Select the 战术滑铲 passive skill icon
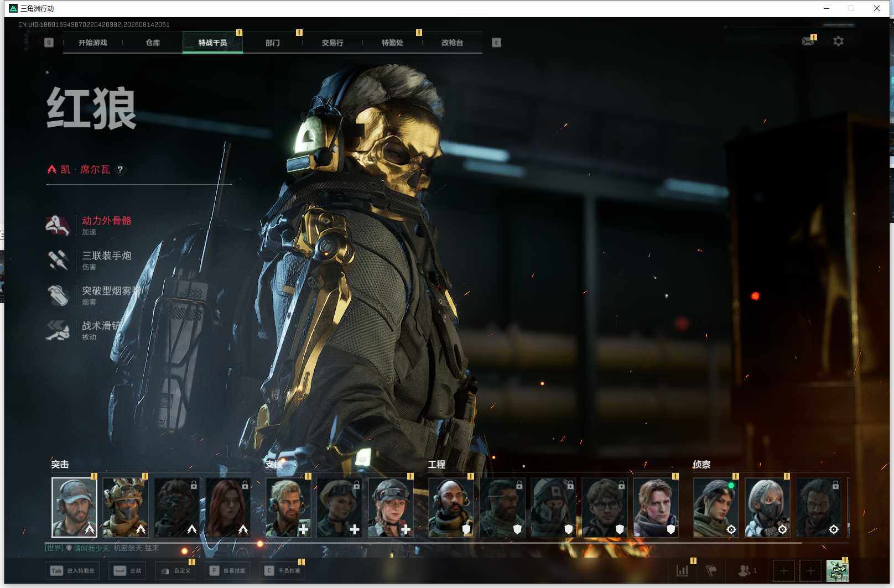 58,330
